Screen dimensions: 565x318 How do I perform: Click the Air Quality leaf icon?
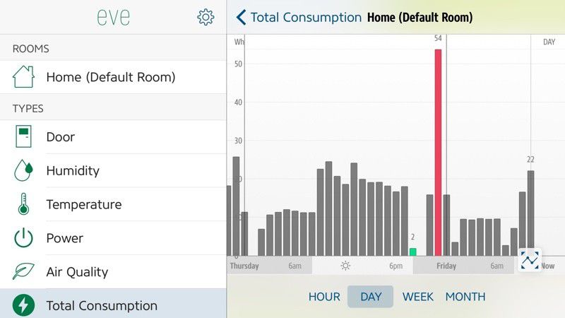click(23, 271)
